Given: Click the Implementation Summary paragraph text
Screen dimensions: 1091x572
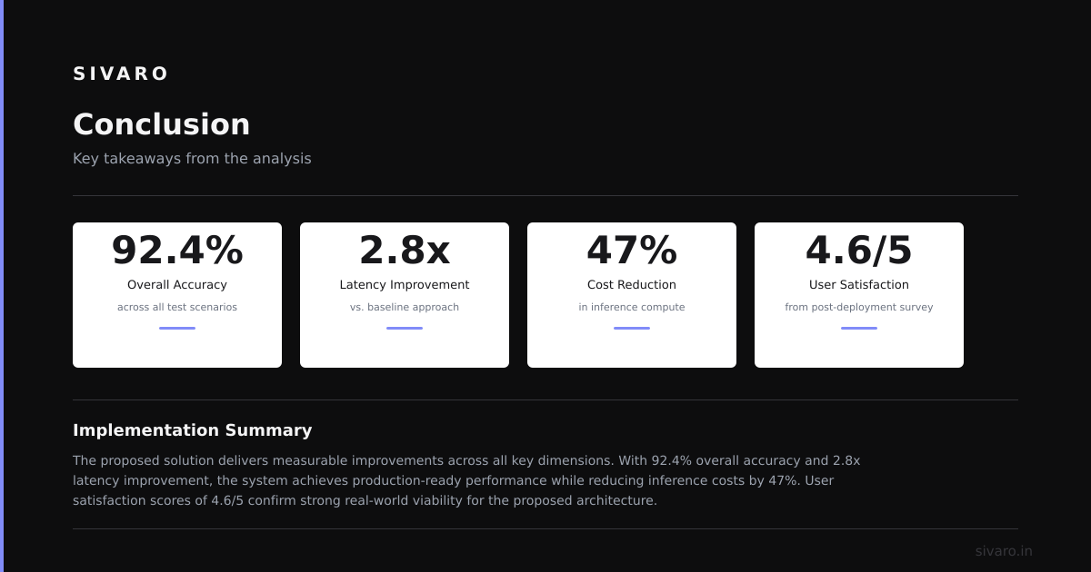Looking at the screenshot, I should pos(466,480).
